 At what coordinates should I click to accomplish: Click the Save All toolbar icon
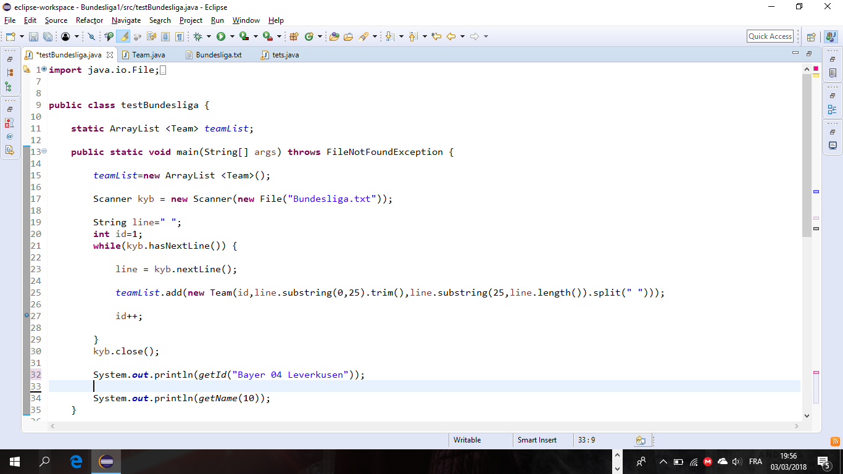pyautogui.click(x=48, y=36)
